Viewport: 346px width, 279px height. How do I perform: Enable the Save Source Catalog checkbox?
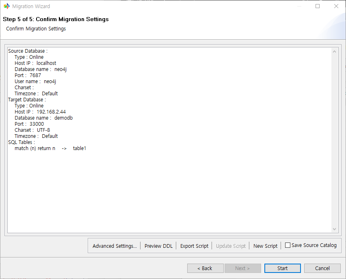pos(288,245)
